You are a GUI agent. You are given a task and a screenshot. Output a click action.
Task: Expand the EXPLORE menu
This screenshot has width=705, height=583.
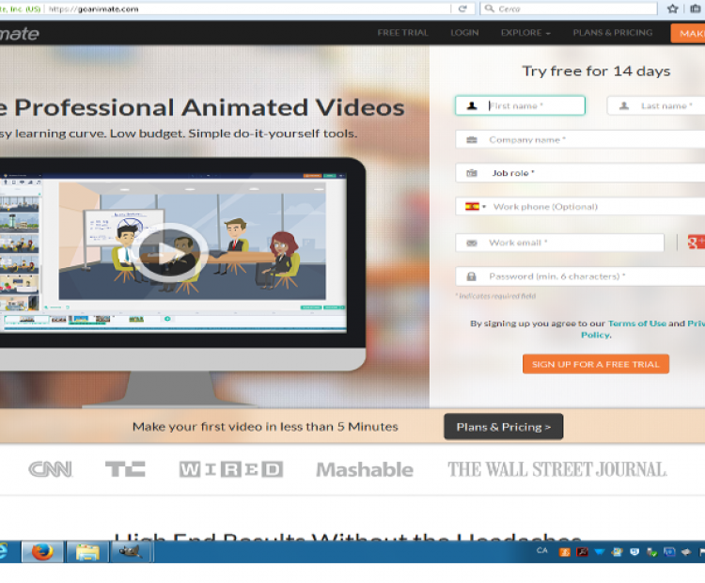click(x=525, y=33)
